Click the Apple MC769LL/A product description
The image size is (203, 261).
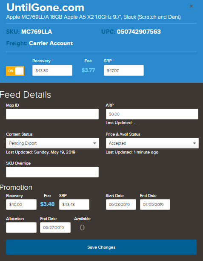point(94,17)
